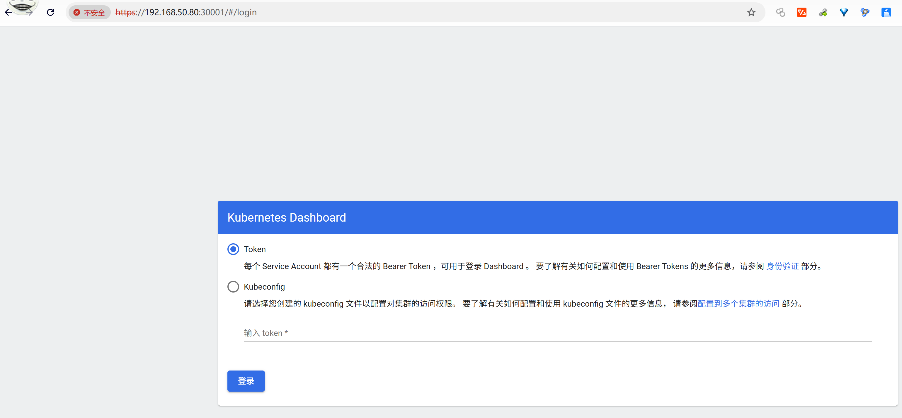
Task: Open the orange-red square extension icon
Action: pos(801,13)
